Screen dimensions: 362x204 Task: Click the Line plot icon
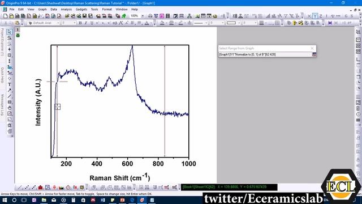[x=20, y=188]
